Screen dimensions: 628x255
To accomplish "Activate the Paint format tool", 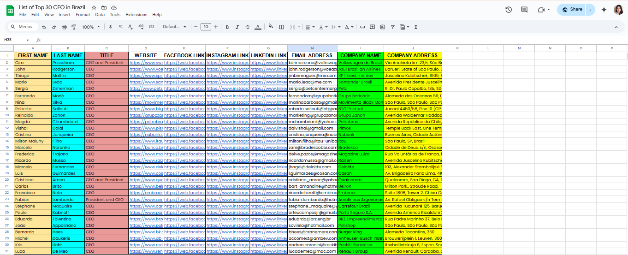I will [x=74, y=27].
